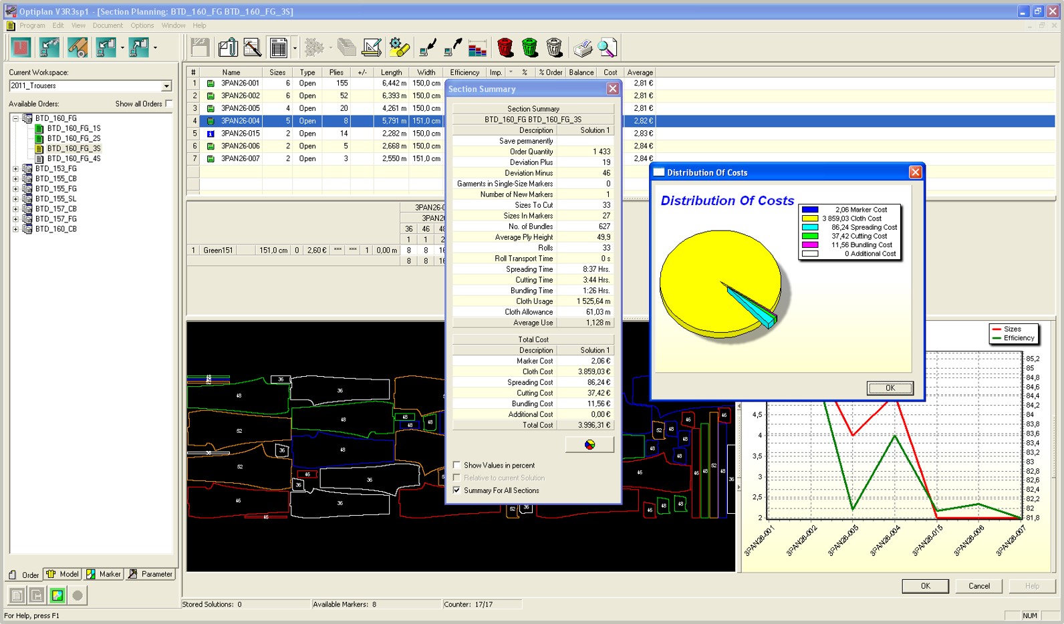The width and height of the screenshot is (1064, 624).
Task: Click the red trash bin icon
Action: [x=505, y=47]
